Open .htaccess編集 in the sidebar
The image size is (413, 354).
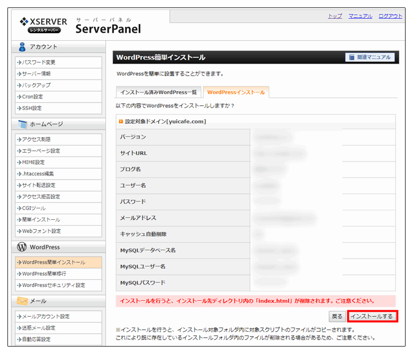coord(59,174)
